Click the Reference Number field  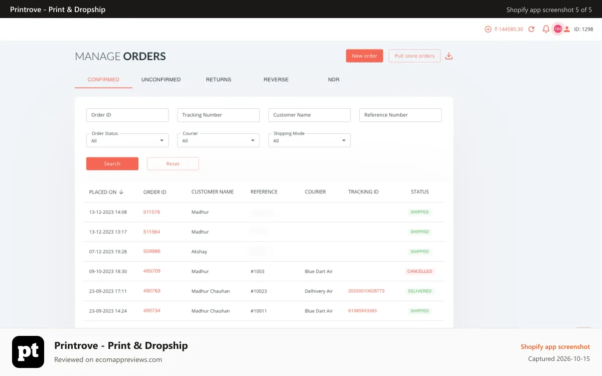point(400,115)
